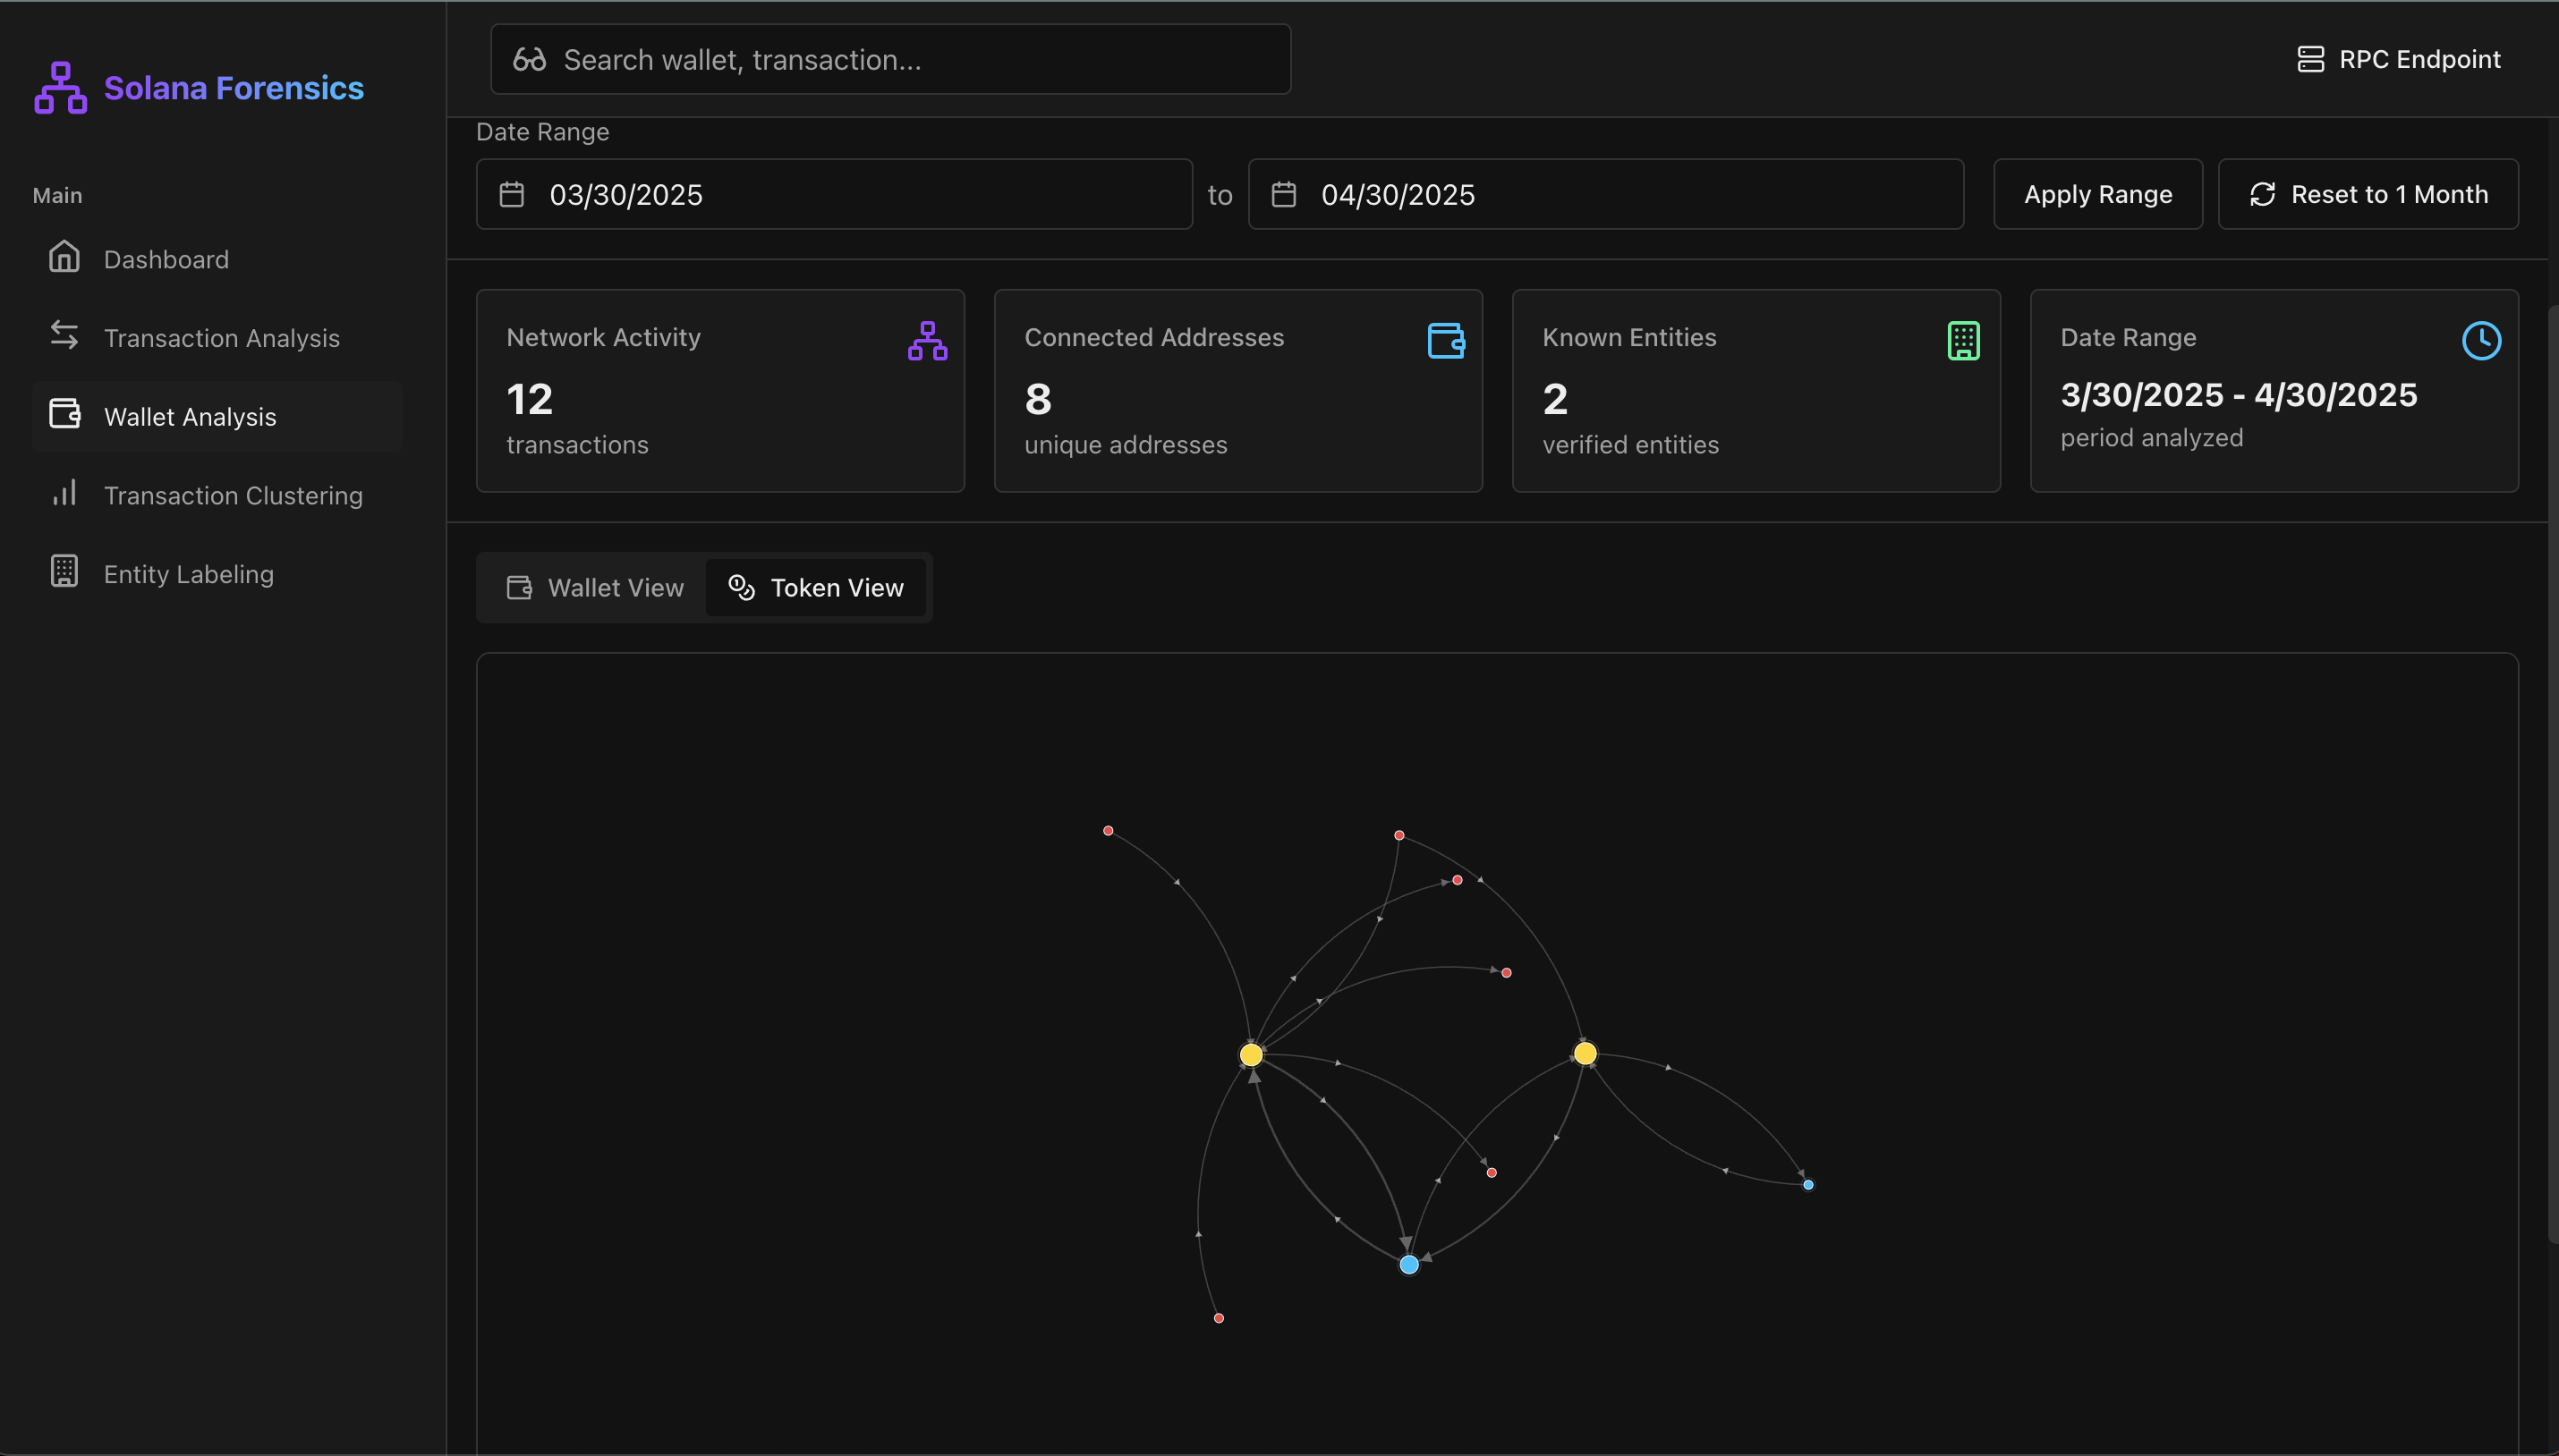Click the Apply Range button
The image size is (2559, 1456).
[2096, 194]
